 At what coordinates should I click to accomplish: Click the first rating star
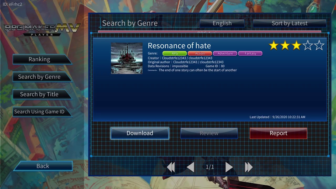pos(274,45)
